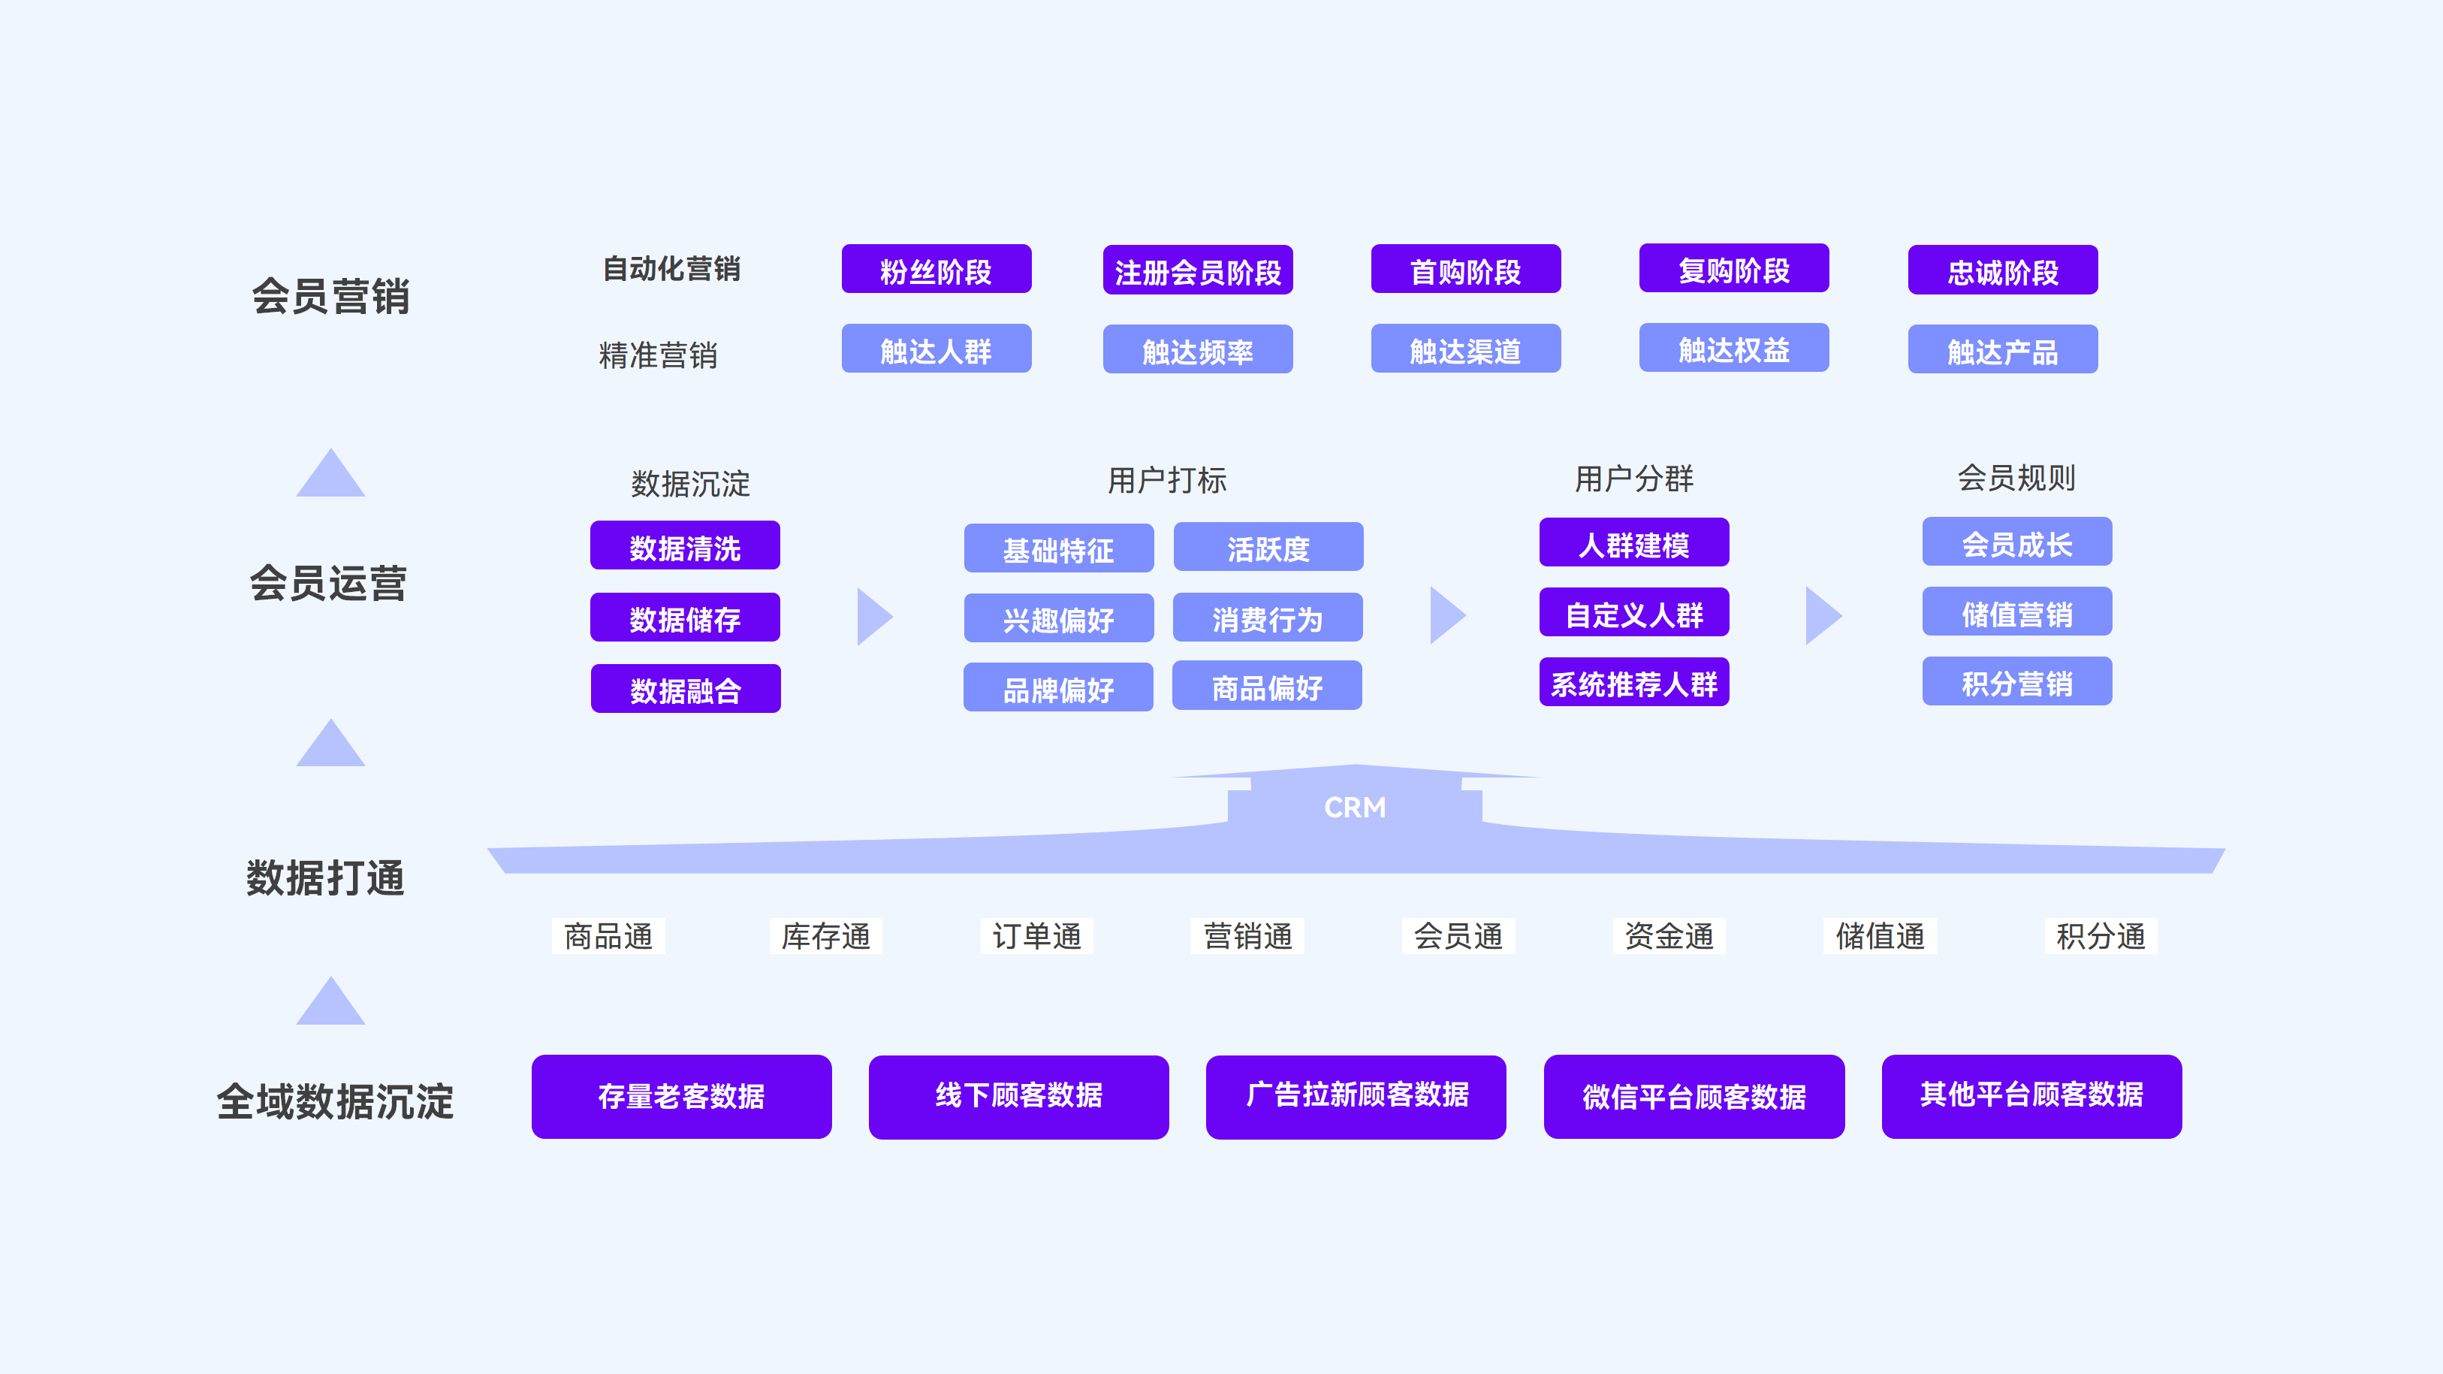Viewport: 2443px width, 1374px height.
Task: Click the 存量老客数据 block
Action: point(682,1097)
